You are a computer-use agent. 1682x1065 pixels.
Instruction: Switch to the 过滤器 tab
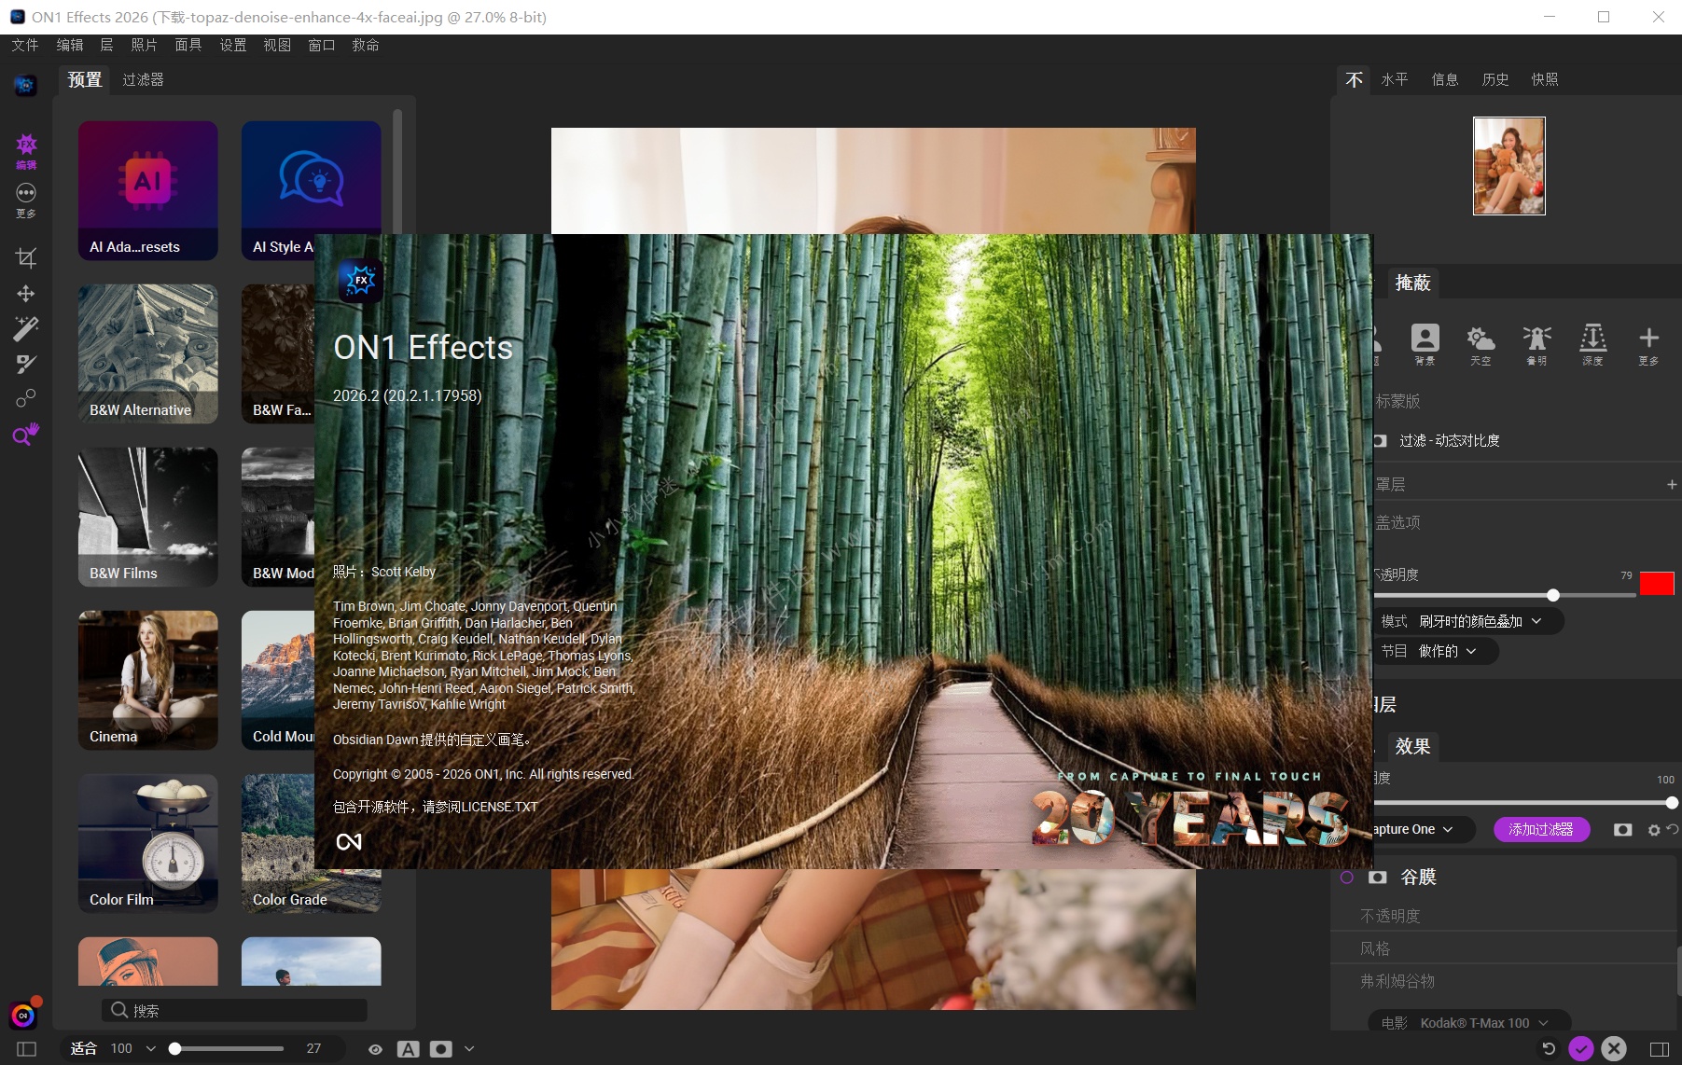tap(143, 80)
